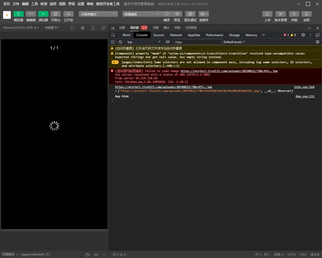This screenshot has width=322, height=258.
Task: Expand the grouped 7 warnings message
Action: coord(115,62)
